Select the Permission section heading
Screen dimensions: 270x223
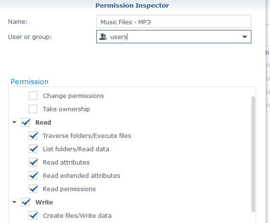pos(30,82)
